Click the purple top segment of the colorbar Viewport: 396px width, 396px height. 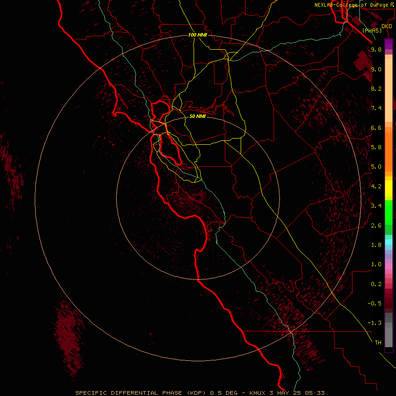(x=389, y=44)
